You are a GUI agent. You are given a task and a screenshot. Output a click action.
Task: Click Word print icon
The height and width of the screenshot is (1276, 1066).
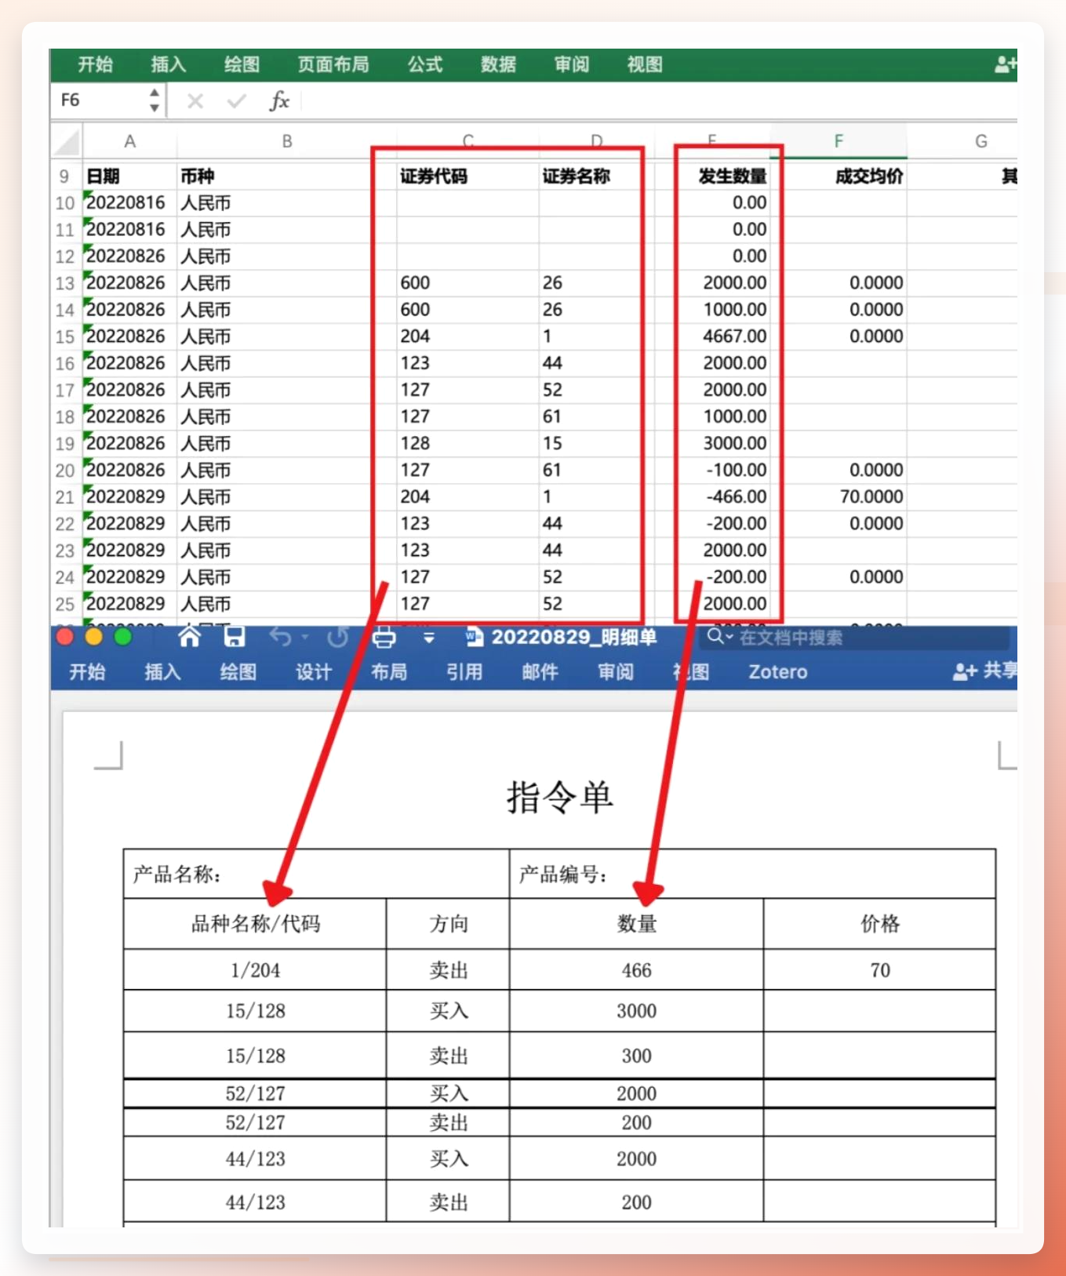384,637
